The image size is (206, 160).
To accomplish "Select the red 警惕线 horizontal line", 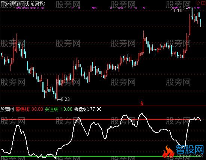I will pyautogui.click(x=101, y=119).
